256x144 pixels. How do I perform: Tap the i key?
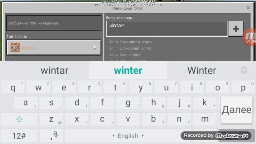(x=192, y=87)
